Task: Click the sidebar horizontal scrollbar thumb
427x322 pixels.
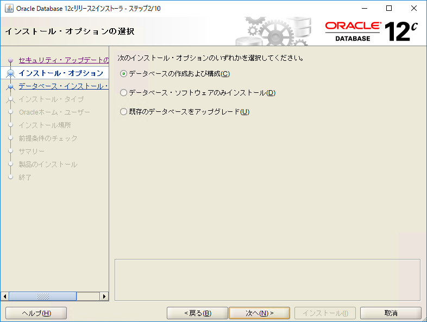Action: click(x=43, y=296)
